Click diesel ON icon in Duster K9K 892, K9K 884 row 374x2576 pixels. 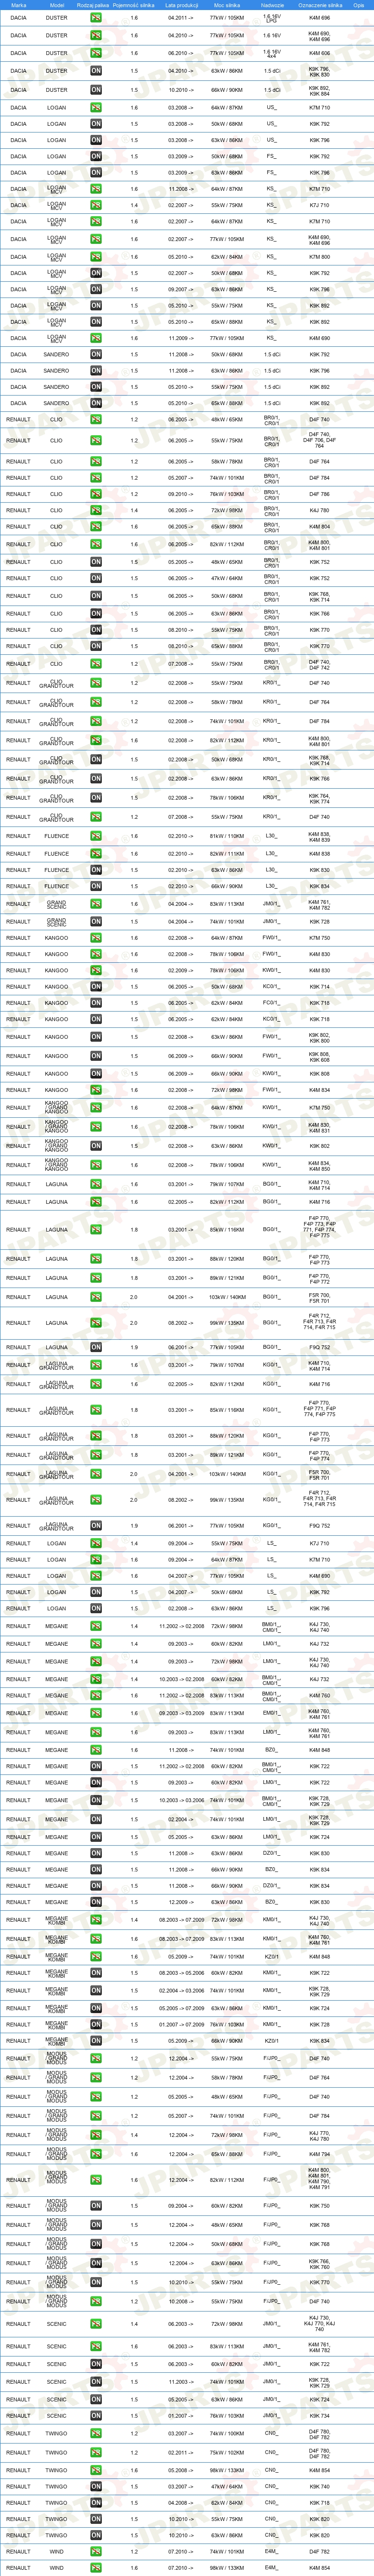pyautogui.click(x=96, y=90)
